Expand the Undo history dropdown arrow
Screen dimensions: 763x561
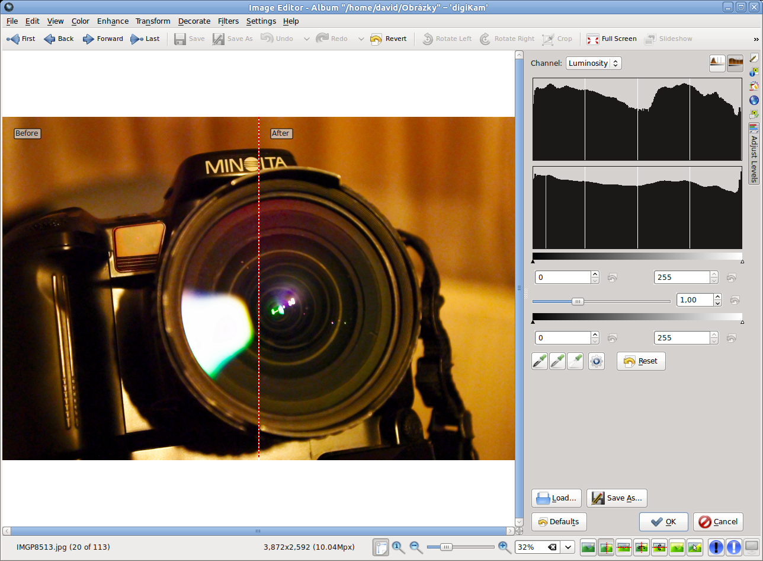(x=306, y=39)
